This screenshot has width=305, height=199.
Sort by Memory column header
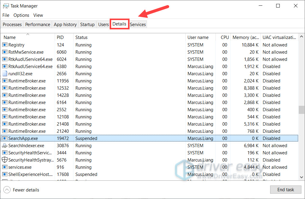tap(246, 37)
